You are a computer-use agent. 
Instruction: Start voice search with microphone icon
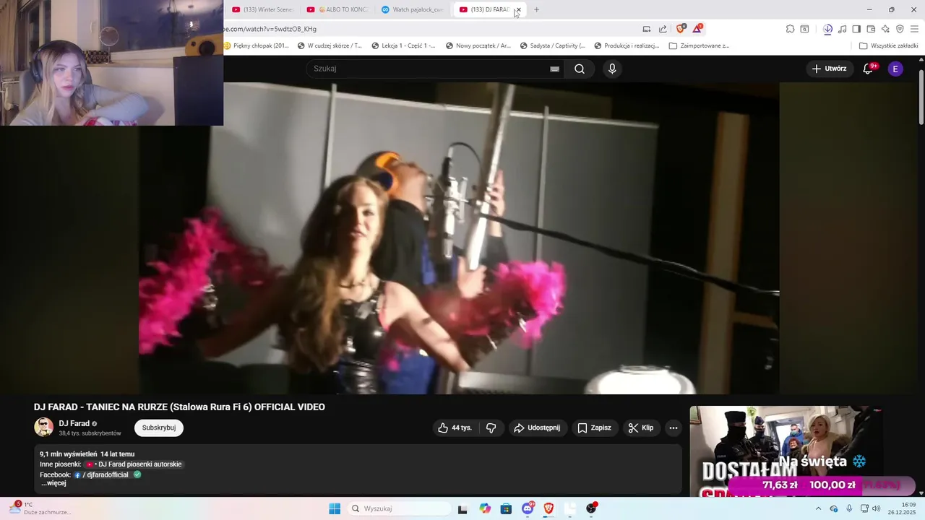click(612, 69)
